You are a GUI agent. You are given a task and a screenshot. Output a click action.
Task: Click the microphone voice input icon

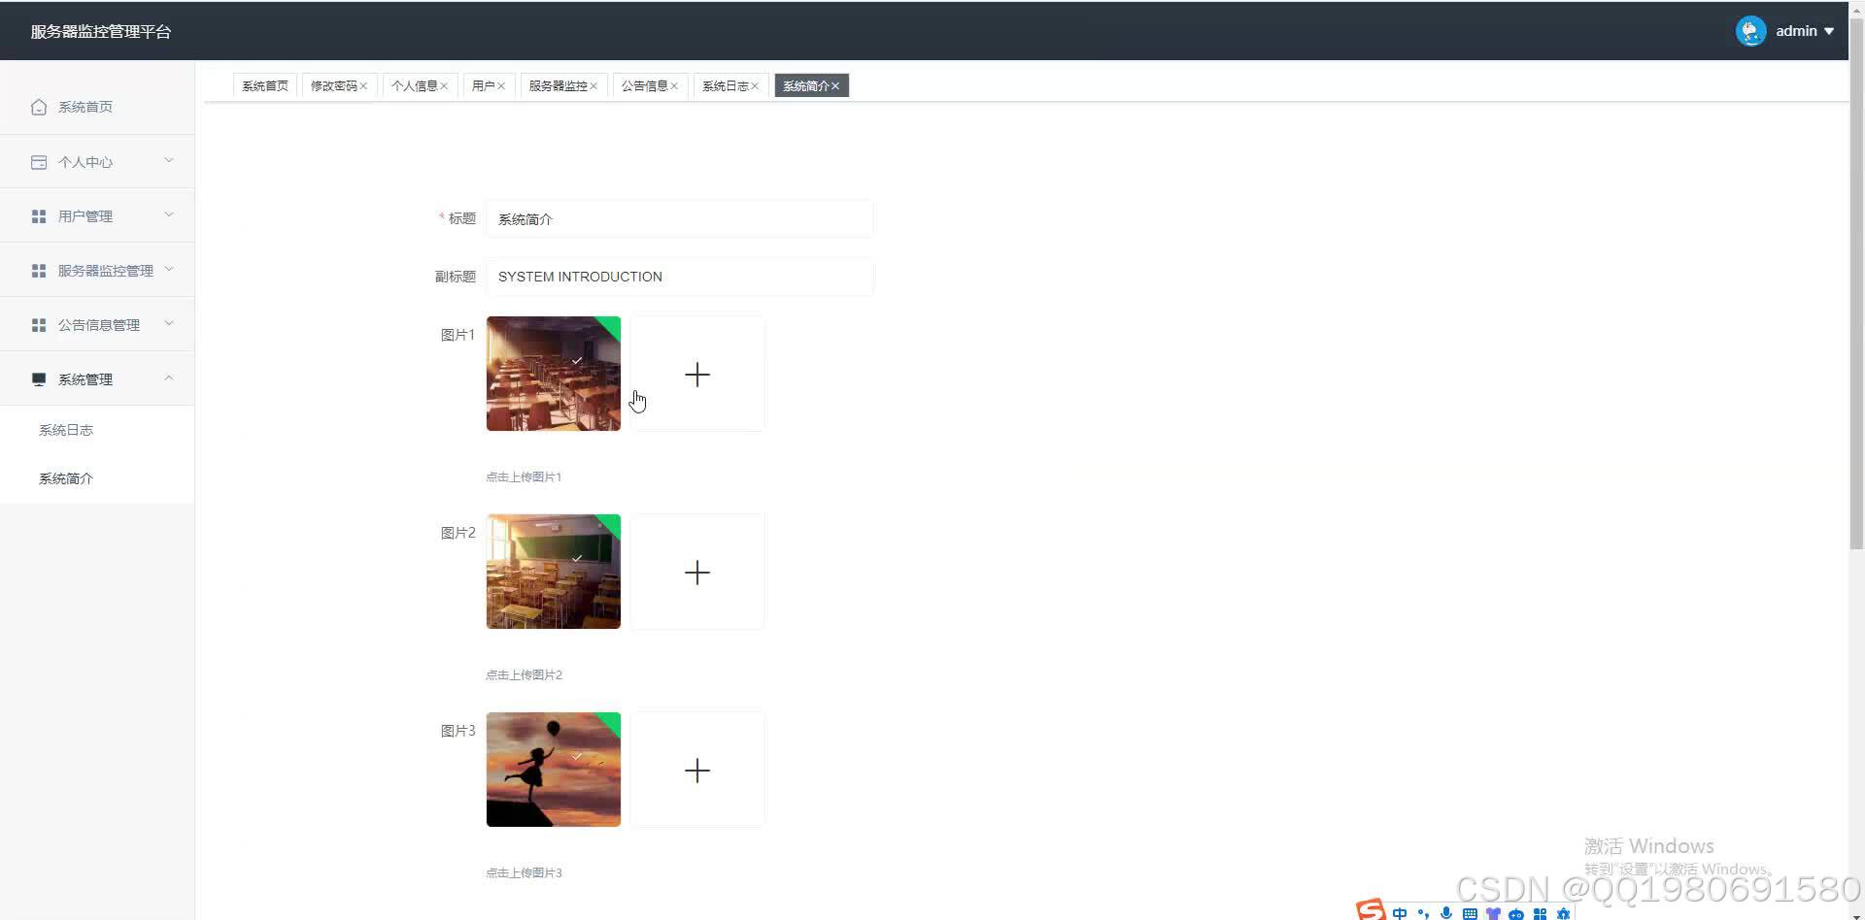tap(1446, 913)
